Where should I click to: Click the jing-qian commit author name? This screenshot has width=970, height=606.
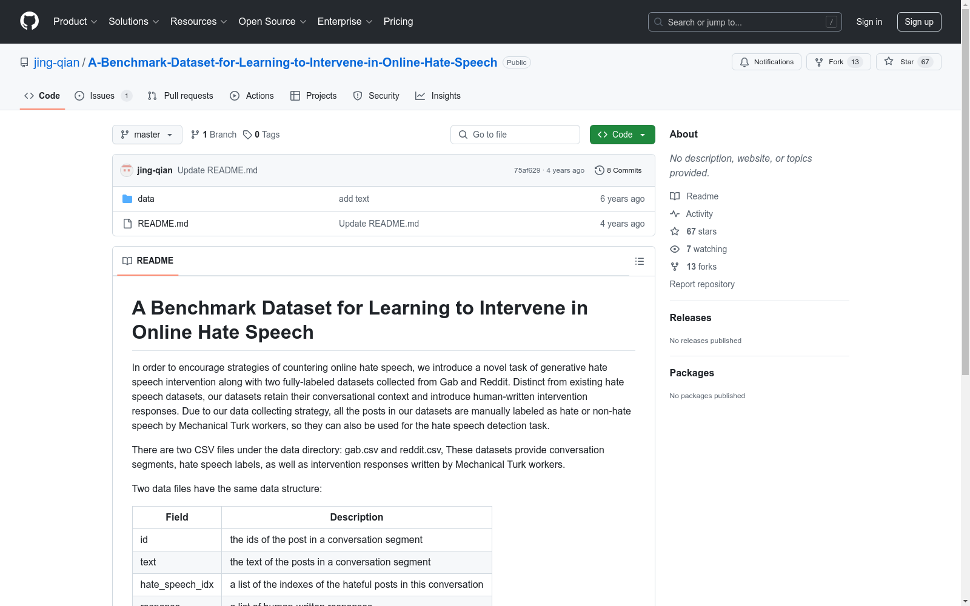(155, 170)
